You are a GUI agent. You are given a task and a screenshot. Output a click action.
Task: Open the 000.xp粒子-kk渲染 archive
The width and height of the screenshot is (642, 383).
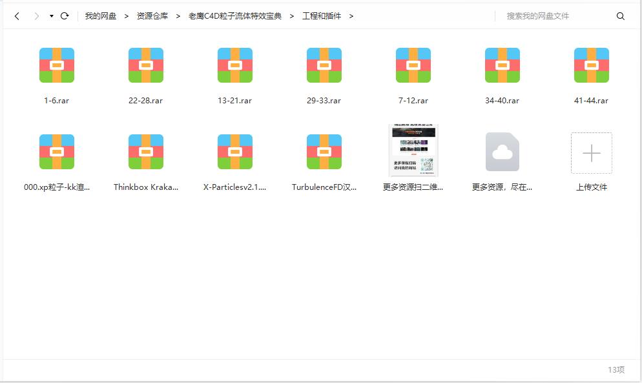[x=57, y=152]
